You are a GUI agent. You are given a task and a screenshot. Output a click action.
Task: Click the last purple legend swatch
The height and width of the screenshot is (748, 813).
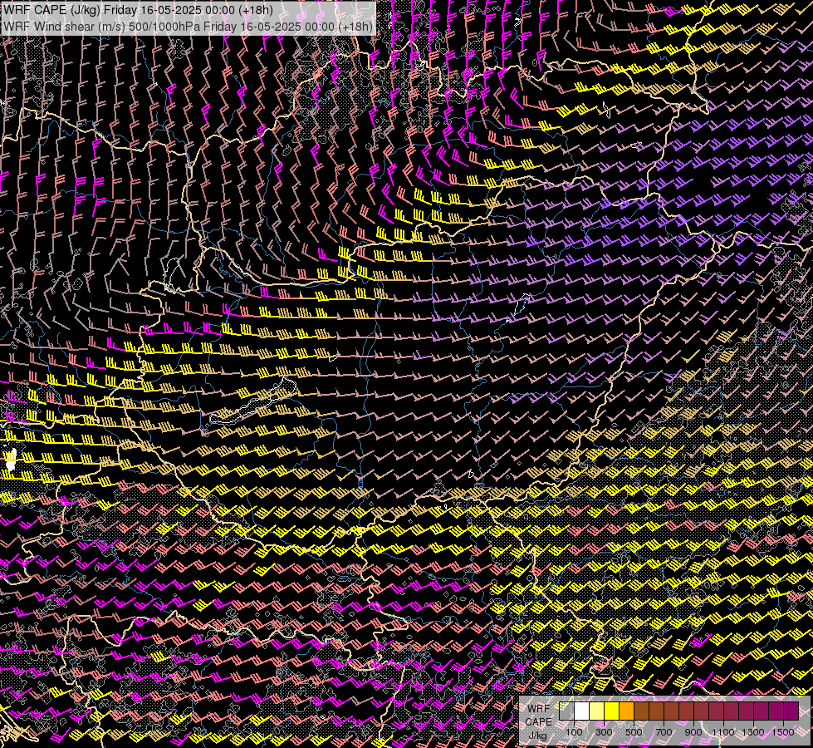click(x=791, y=711)
